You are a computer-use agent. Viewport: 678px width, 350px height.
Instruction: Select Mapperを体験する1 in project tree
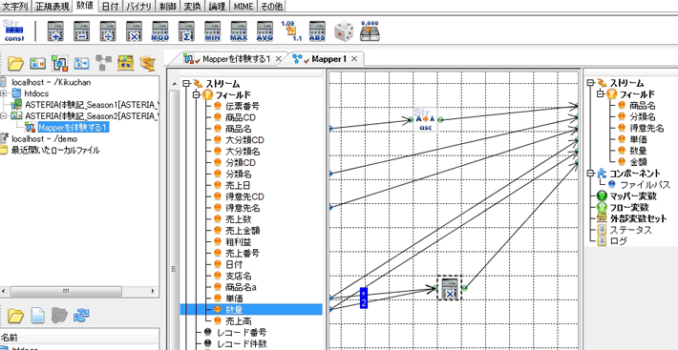tap(73, 127)
